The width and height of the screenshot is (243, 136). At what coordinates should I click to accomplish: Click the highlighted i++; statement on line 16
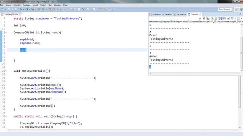click(x=23, y=50)
